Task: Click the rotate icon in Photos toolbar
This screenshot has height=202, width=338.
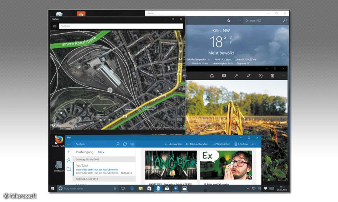Action: (261, 76)
